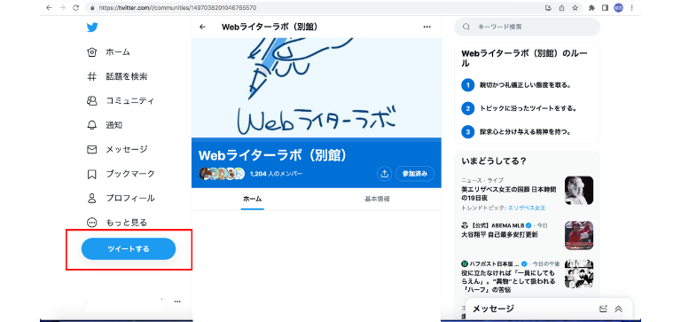
Task: Open メッセージ envelope icon in sidebar
Action: pos(91,150)
